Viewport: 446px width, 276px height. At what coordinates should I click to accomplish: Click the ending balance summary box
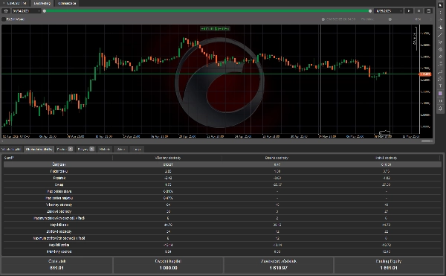[x=279, y=265]
